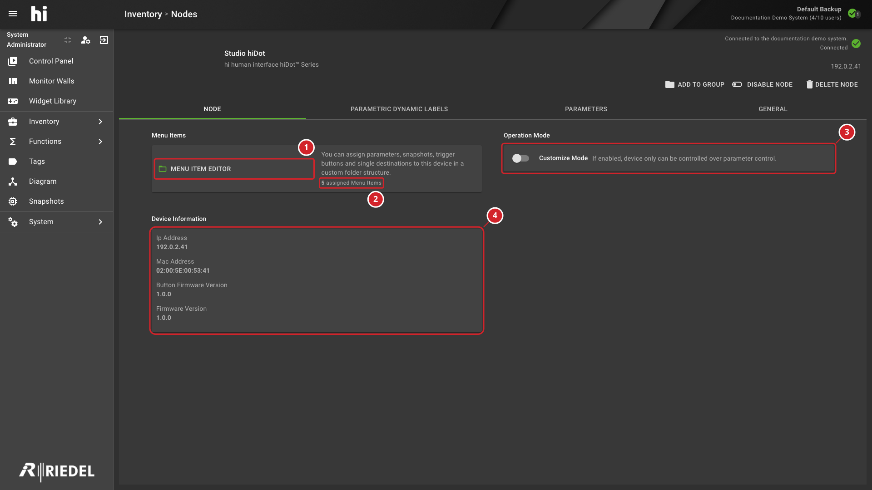The height and width of the screenshot is (490, 872).
Task: Click the Tags label icon
Action: pos(13,162)
